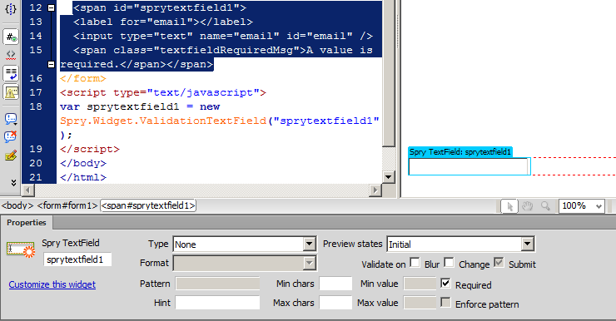Click the Min value field

click(x=420, y=284)
